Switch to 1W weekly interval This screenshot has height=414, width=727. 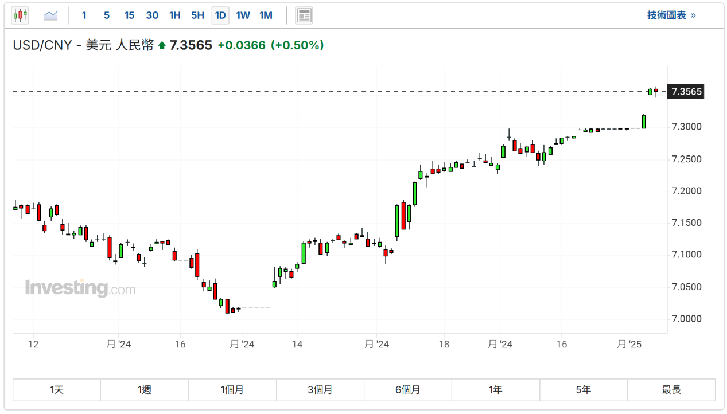(243, 15)
